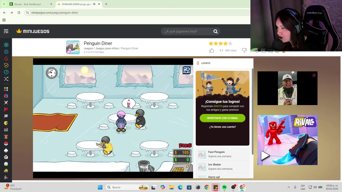This screenshot has width=342, height=192.
Task: Open the 'Juegos para niños' breadcrumb link
Action: click(107, 49)
